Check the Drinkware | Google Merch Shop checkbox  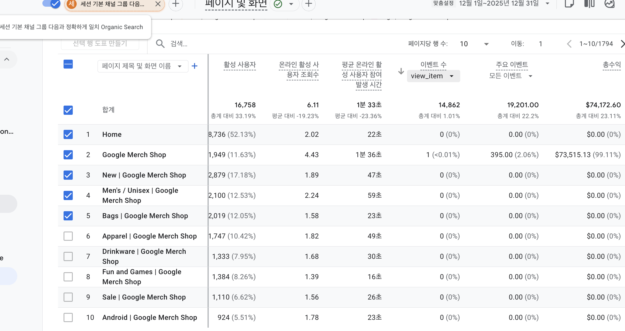click(x=68, y=256)
